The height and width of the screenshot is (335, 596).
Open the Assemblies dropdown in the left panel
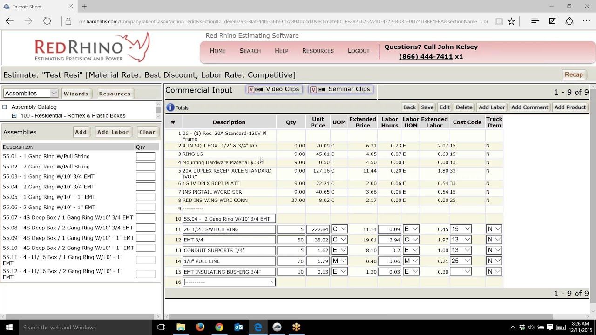[x=54, y=93]
